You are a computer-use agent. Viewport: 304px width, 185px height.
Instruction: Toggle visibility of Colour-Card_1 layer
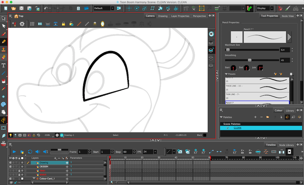[x=10, y=179]
